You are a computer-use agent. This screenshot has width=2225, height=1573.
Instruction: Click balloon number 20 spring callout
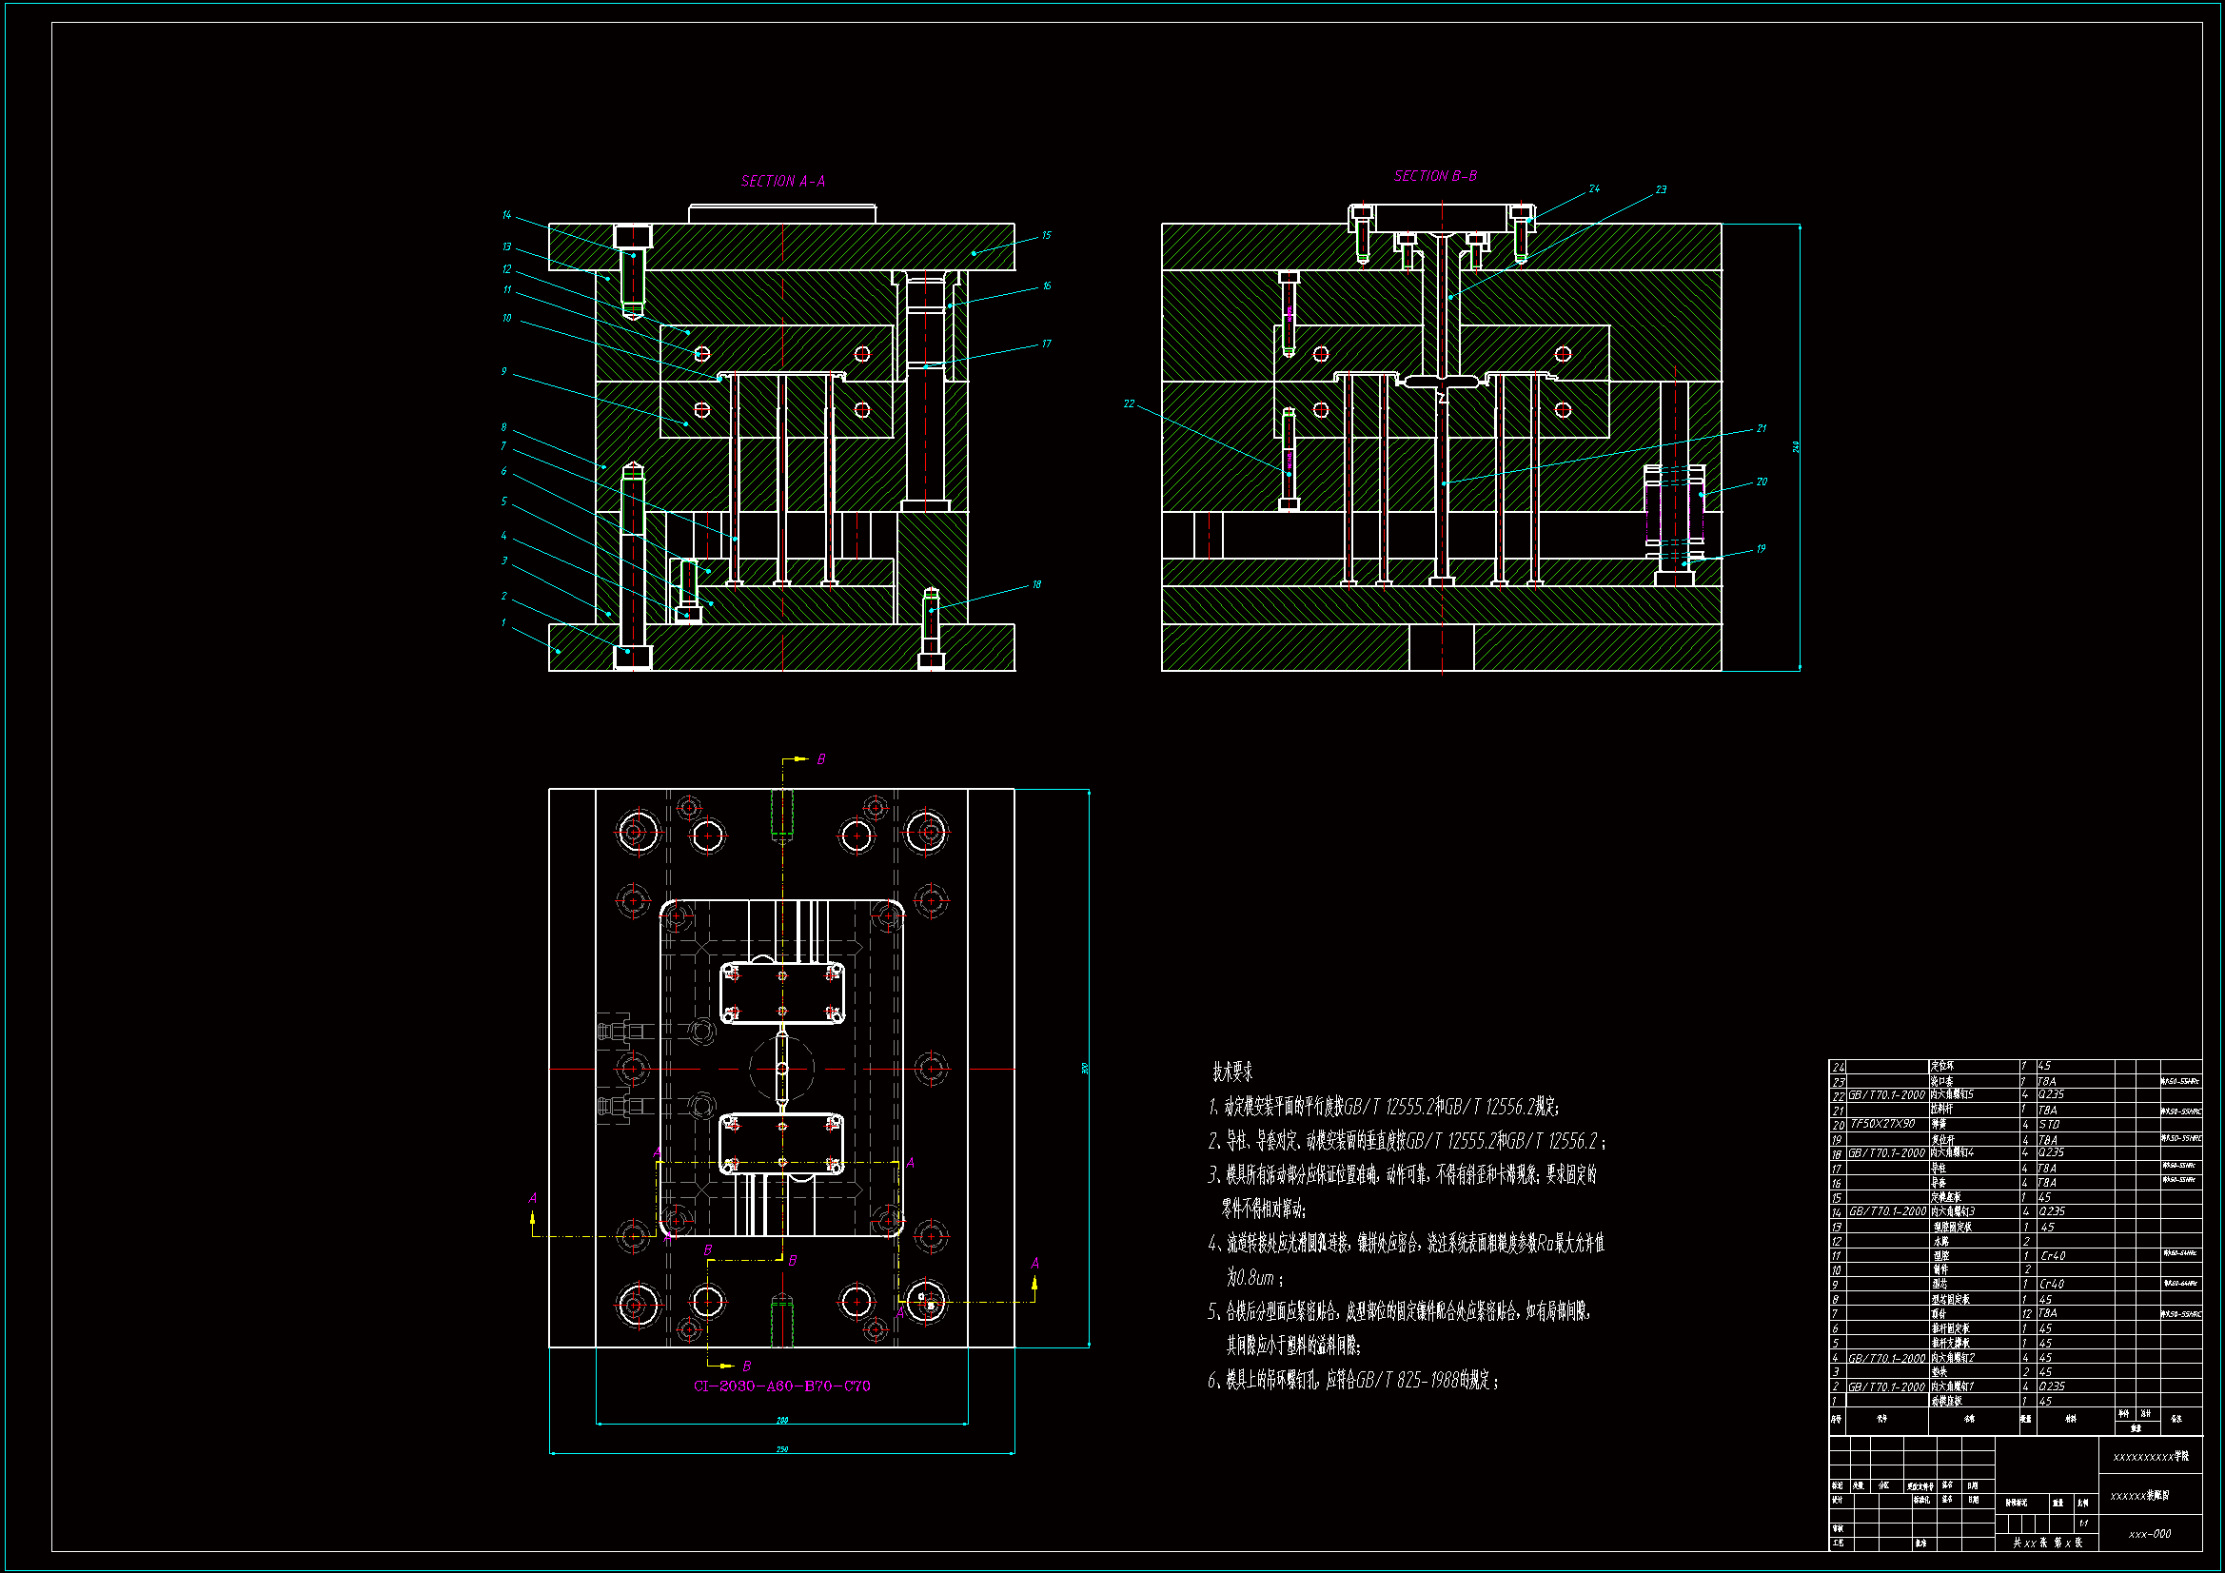coord(1761,482)
